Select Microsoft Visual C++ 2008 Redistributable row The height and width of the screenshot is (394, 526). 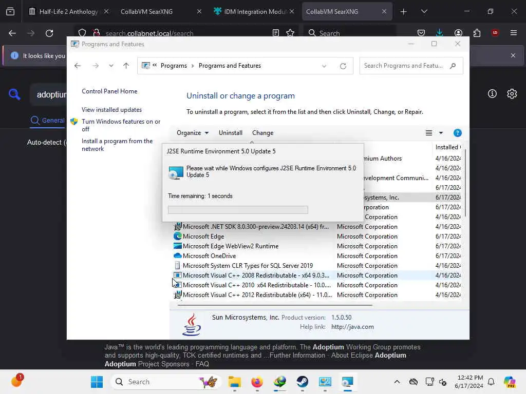(x=317, y=275)
